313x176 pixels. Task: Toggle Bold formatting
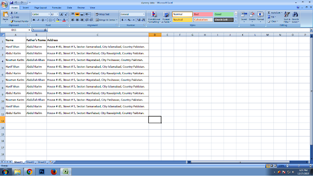pyautogui.click(x=34, y=20)
